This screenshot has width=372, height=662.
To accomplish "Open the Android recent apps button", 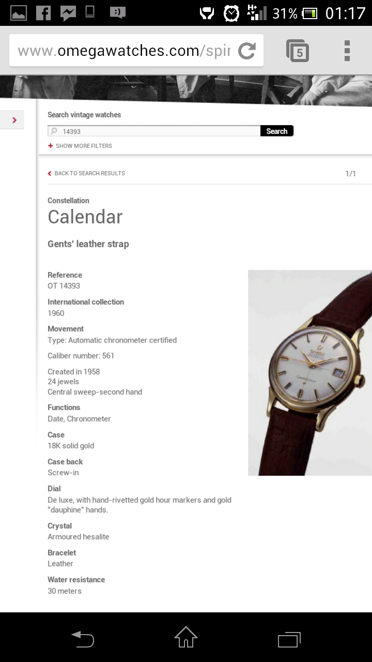I will 289,639.
